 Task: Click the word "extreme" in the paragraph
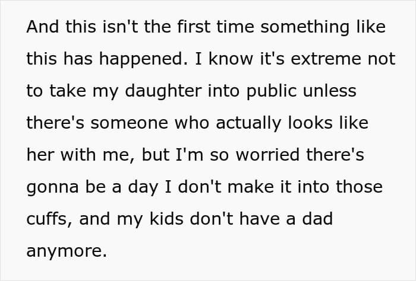click(326, 59)
